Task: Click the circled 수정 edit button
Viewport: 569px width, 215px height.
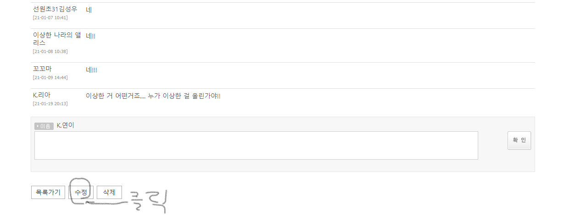Action: pyautogui.click(x=81, y=192)
